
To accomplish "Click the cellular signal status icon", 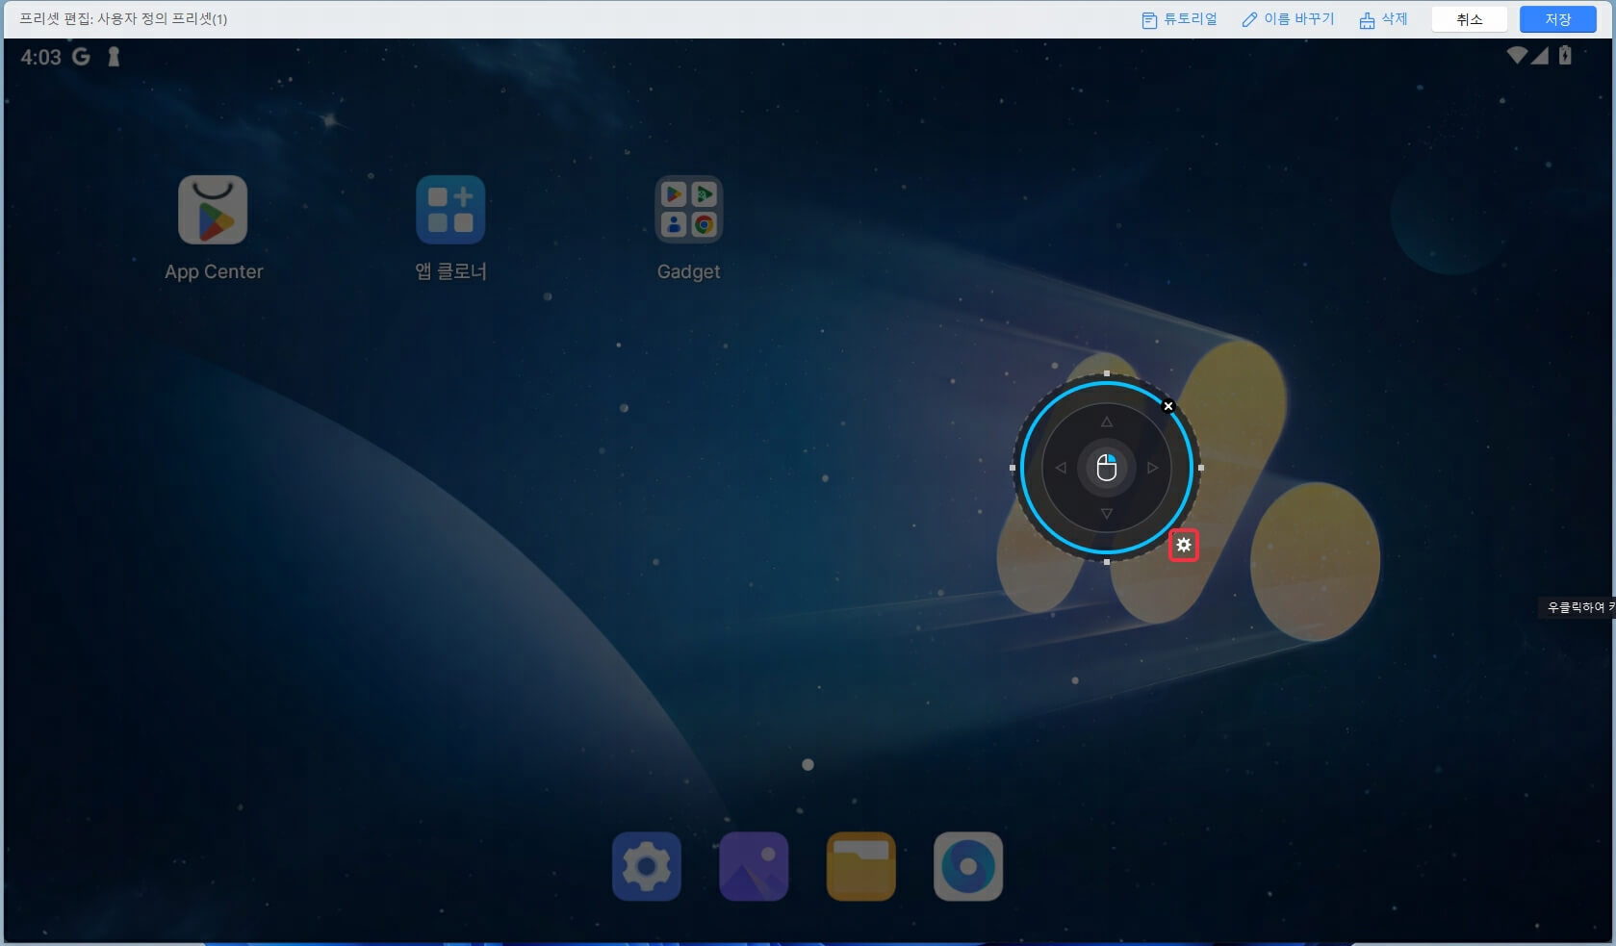I will [1540, 56].
